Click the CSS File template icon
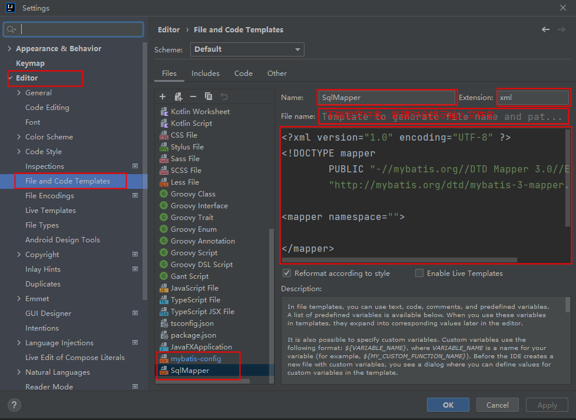Screen dimensions: 576x420 point(164,135)
